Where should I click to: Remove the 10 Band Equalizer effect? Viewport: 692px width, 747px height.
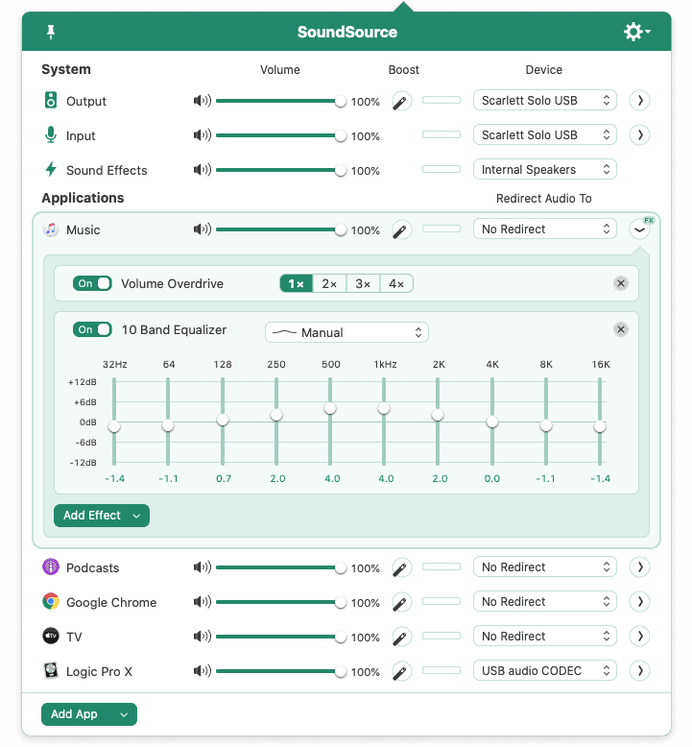621,329
